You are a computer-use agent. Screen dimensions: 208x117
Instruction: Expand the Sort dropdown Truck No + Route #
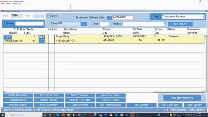click(204, 17)
